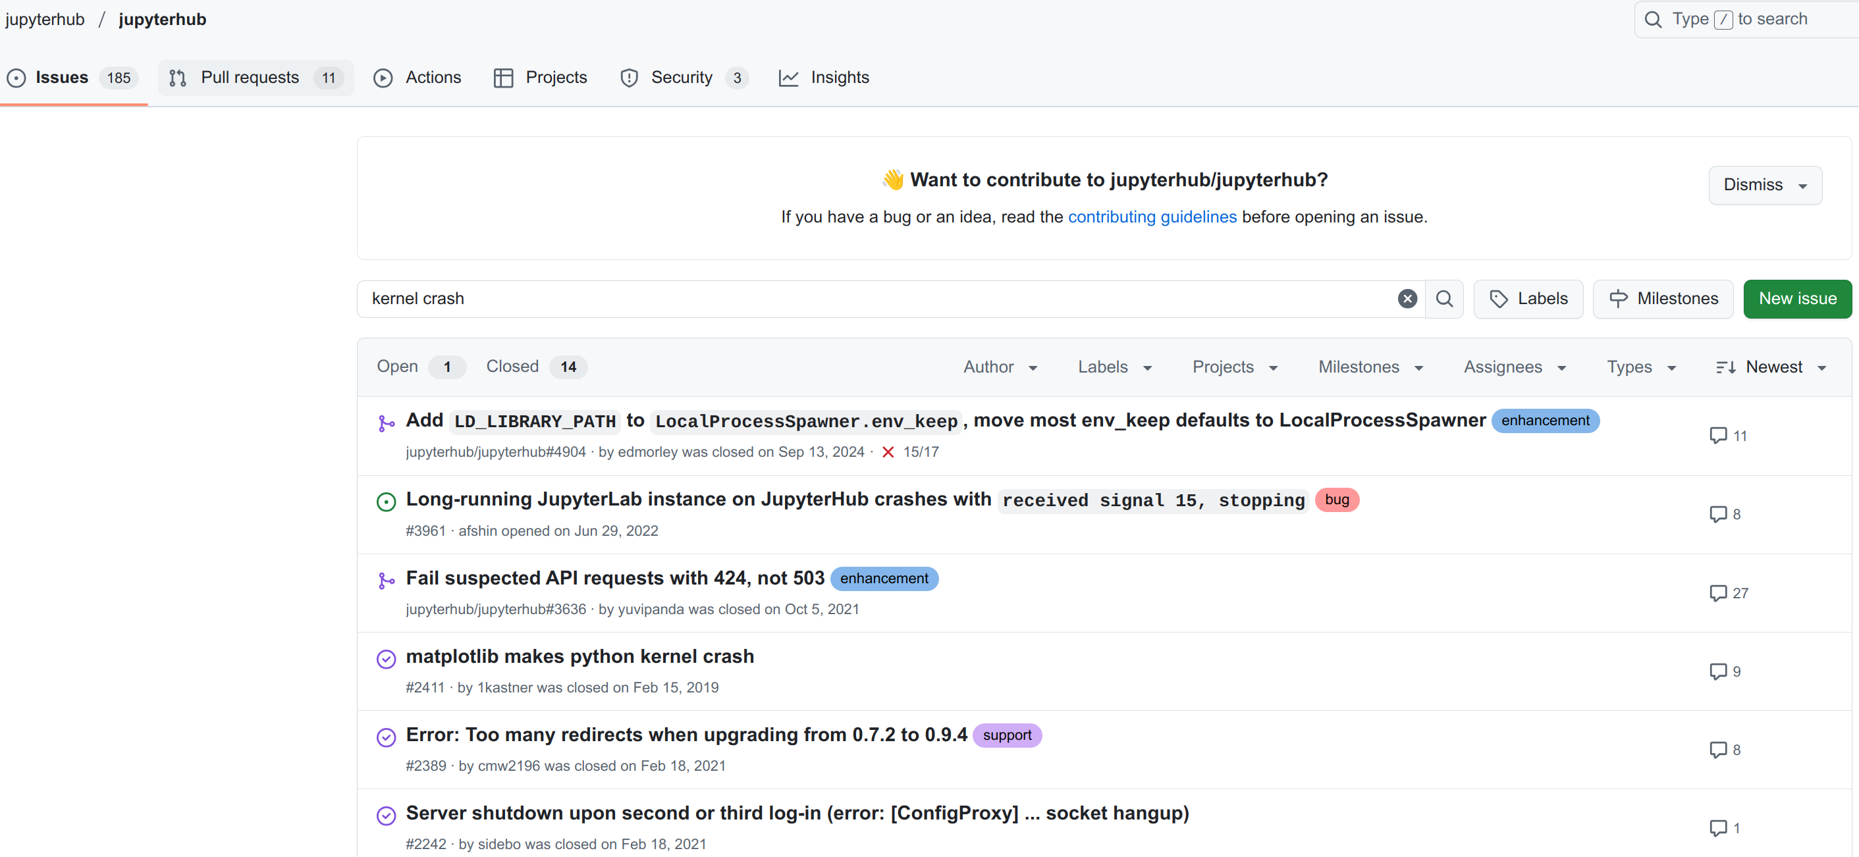1859x857 pixels.
Task: Click open-issue icon beside Long-running JupyterLab issue
Action: pyautogui.click(x=386, y=502)
